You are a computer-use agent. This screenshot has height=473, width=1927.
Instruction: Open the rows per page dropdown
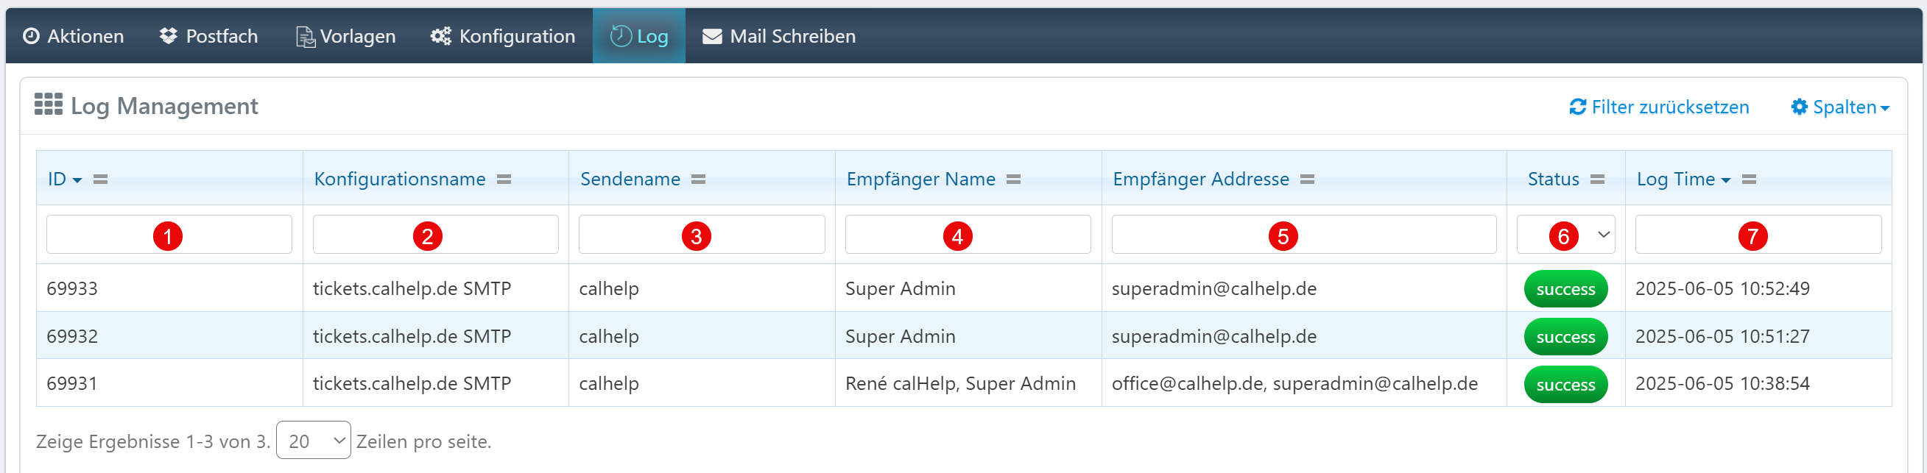[314, 441]
